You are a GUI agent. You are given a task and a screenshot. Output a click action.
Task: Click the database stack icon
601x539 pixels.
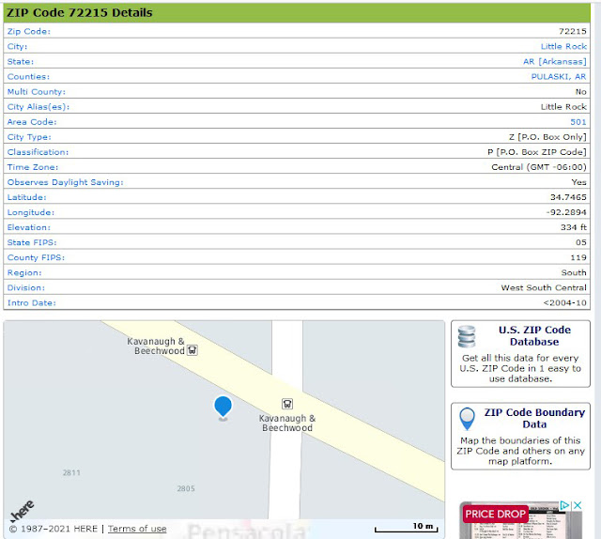(467, 336)
